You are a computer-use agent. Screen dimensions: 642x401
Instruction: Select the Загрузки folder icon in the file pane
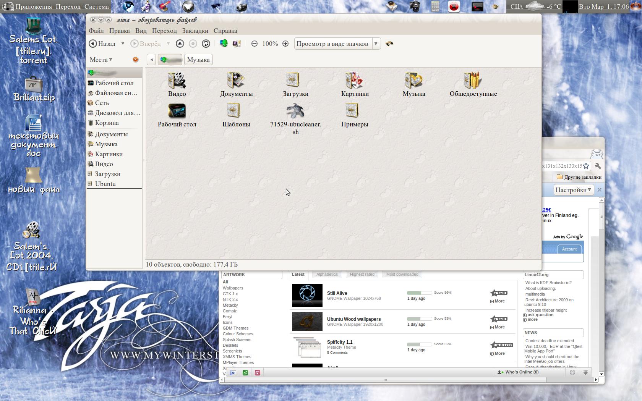point(295,85)
